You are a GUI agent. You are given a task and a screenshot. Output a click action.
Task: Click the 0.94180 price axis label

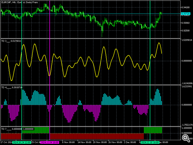coord(186,7)
